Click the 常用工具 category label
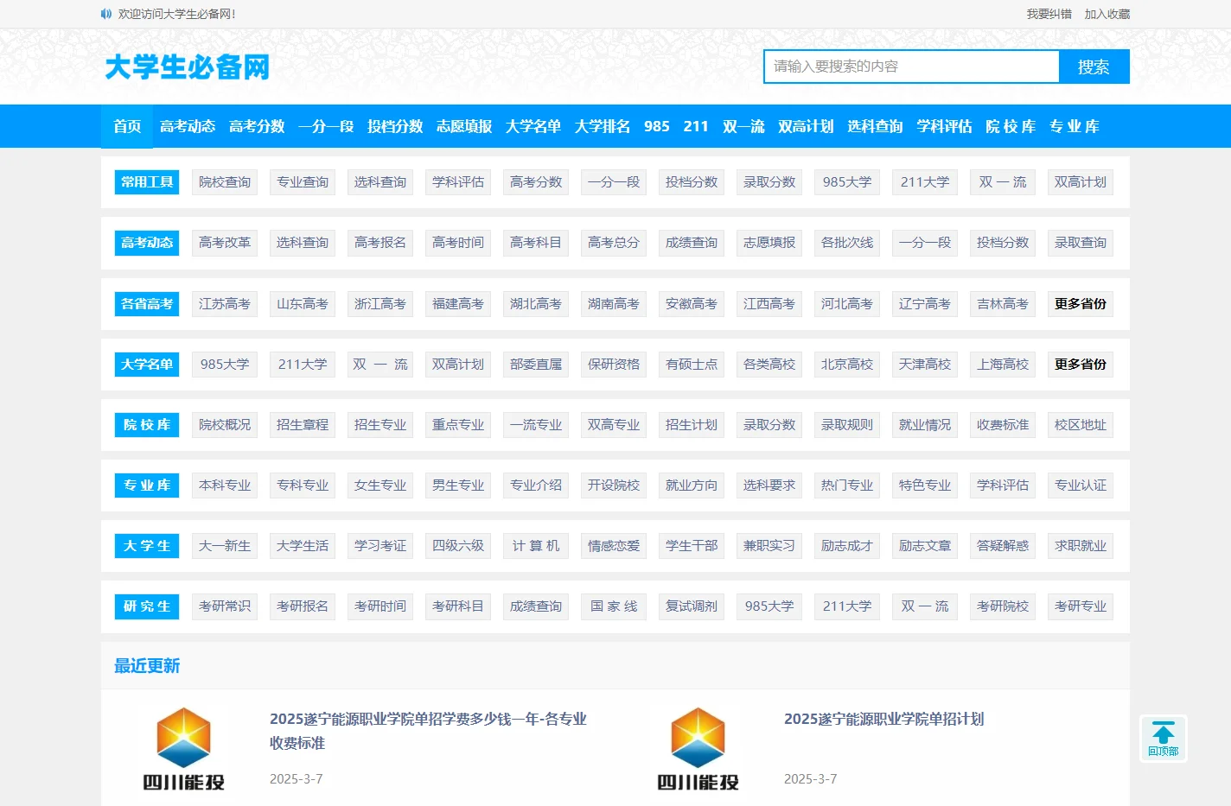1231x806 pixels. pos(147,182)
